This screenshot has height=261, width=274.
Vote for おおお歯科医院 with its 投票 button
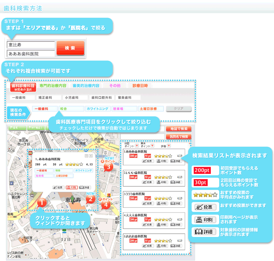[148, 246]
